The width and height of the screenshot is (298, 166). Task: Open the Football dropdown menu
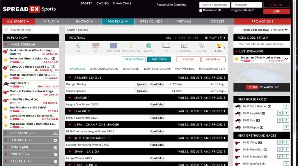pos(118,22)
